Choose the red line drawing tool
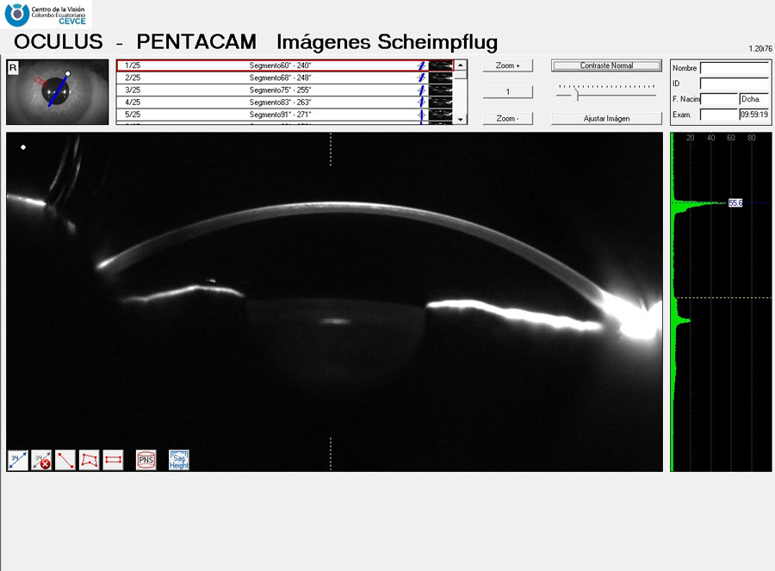 click(x=65, y=460)
